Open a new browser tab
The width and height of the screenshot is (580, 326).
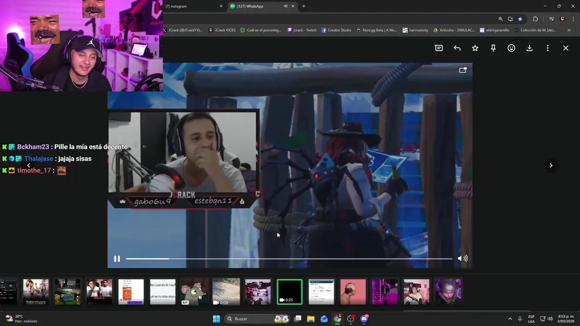pos(304,6)
